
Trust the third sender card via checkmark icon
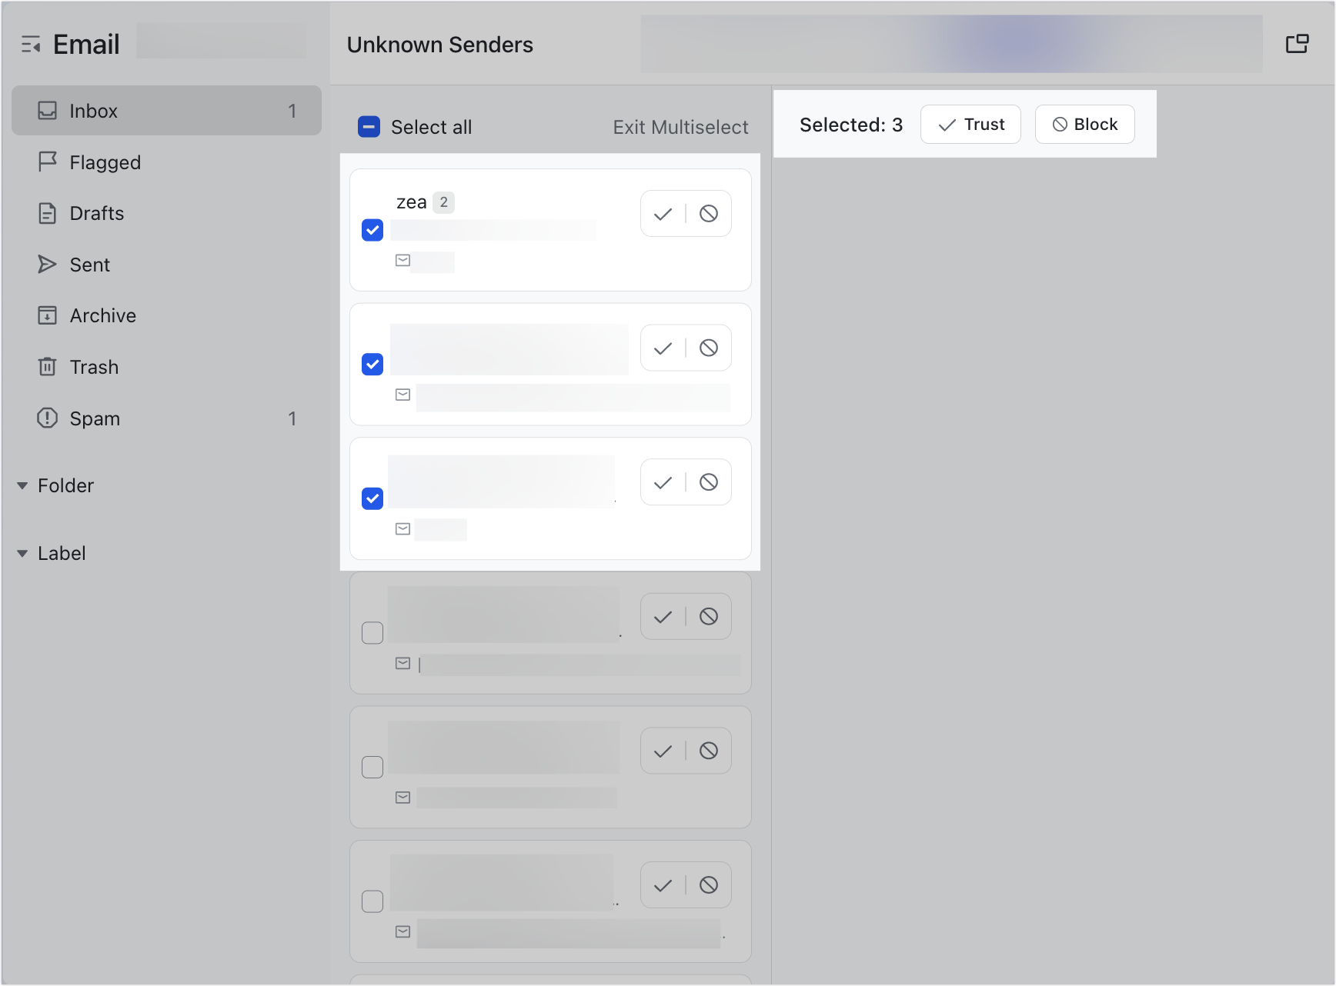[663, 482]
